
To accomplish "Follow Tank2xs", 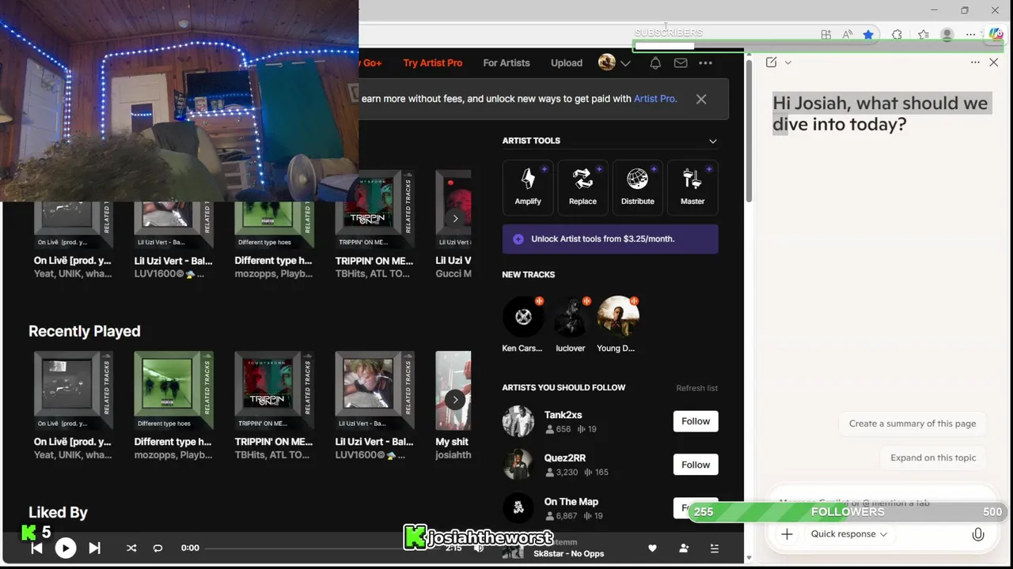I will click(x=696, y=421).
